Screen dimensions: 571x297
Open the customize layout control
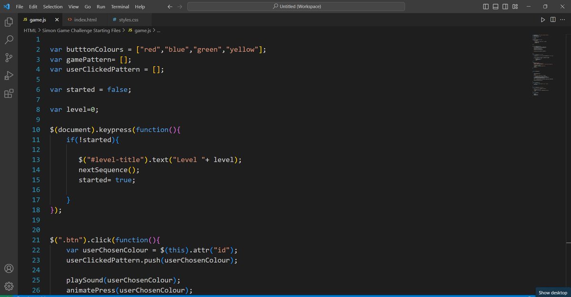pyautogui.click(x=515, y=6)
